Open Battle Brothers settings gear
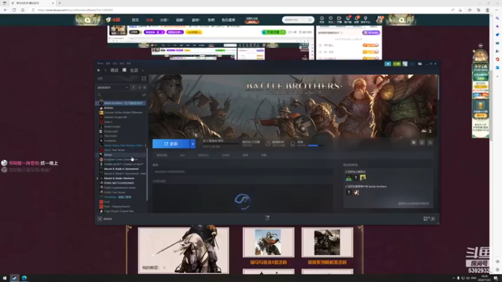The image size is (502, 282). 414,143
